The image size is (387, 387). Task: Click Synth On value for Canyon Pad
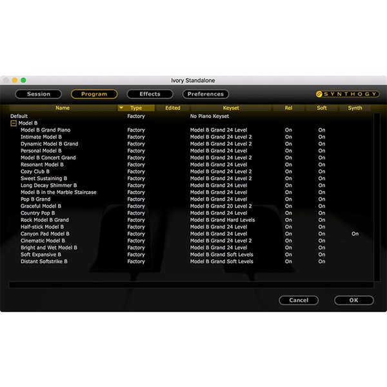coord(355,234)
